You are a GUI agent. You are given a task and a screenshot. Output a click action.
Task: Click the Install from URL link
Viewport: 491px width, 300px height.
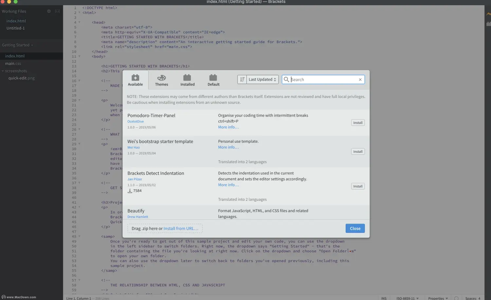(181, 229)
